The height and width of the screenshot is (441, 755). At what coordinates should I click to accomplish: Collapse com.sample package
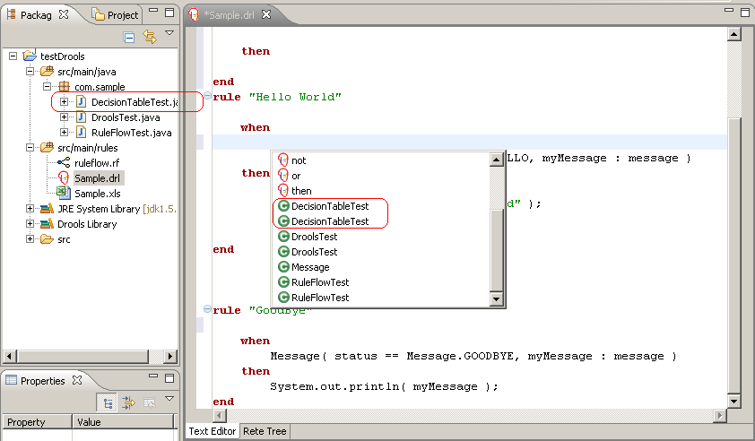47,87
